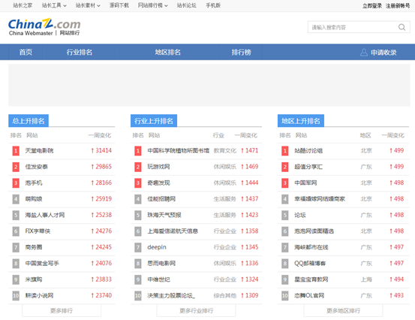Open site 奇趣发现
This screenshot has width=415, height=320.
click(158, 183)
